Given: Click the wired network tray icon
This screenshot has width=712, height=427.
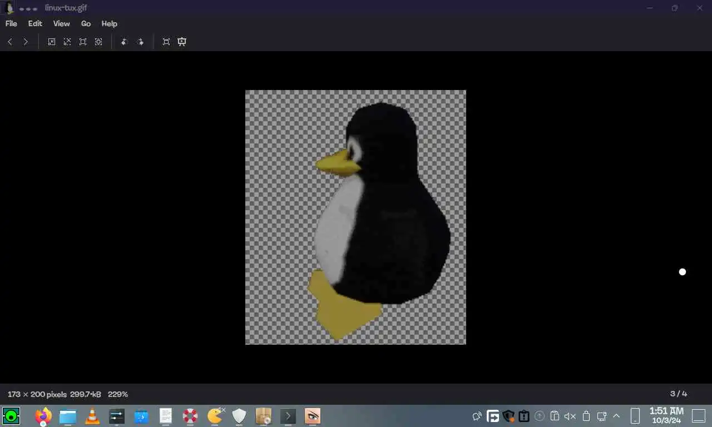Looking at the screenshot, I should (601, 416).
